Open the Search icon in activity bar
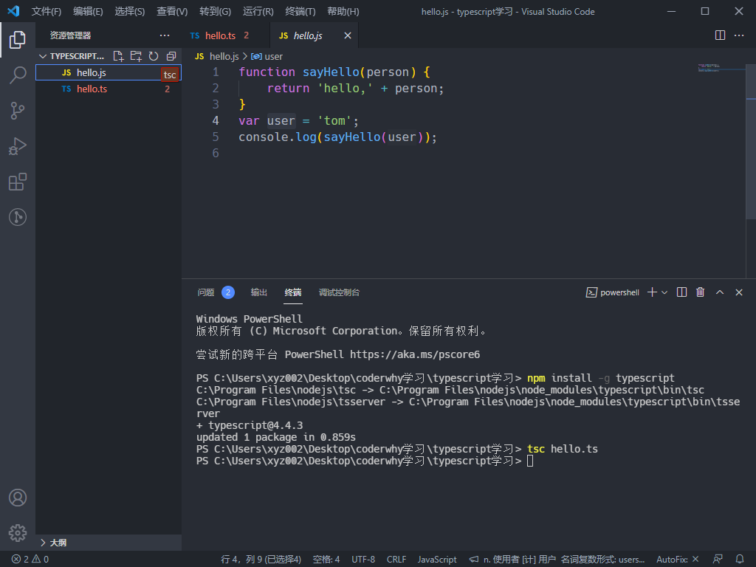The height and width of the screenshot is (567, 756). click(x=18, y=75)
